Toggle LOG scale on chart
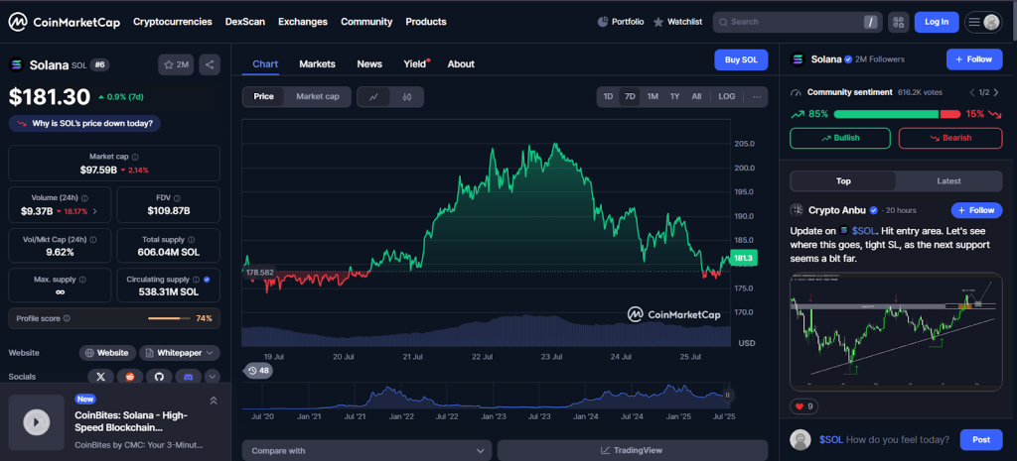This screenshot has width=1017, height=461. pyautogui.click(x=726, y=96)
